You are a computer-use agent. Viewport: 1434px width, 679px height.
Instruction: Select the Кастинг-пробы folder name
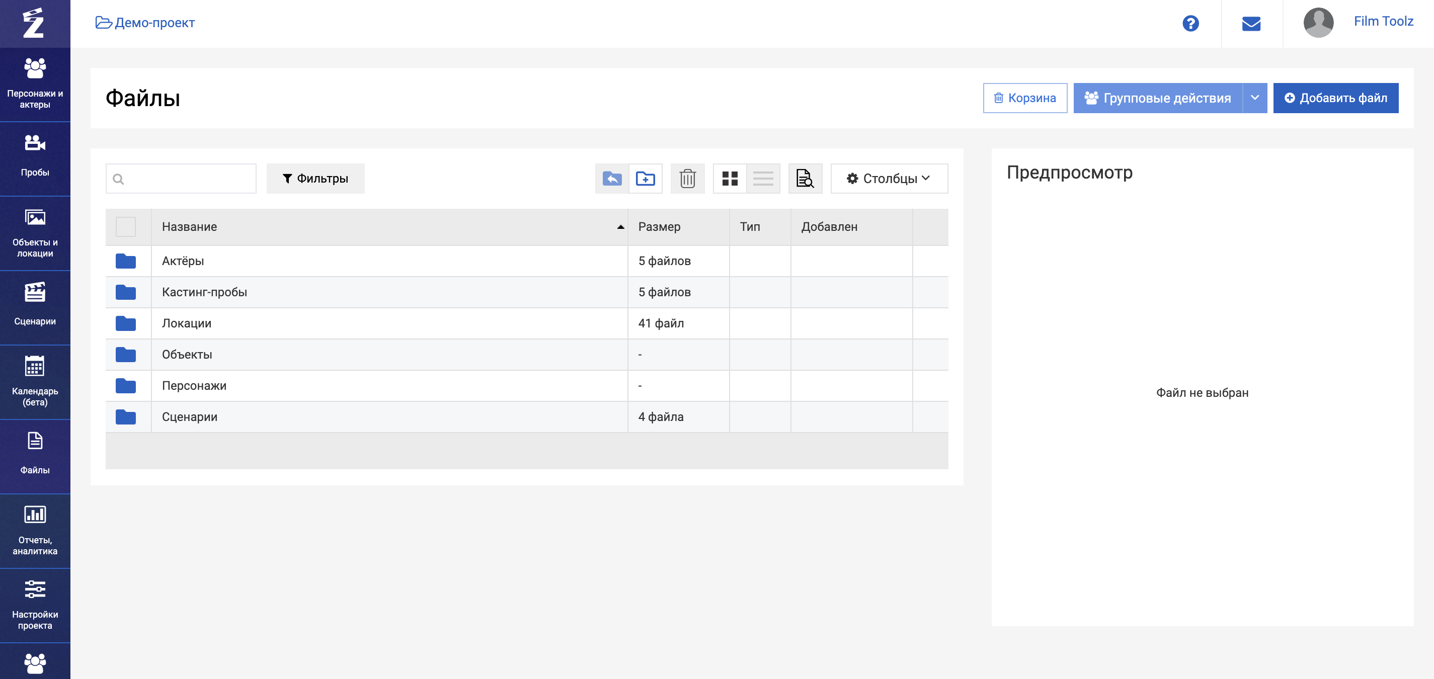(204, 292)
